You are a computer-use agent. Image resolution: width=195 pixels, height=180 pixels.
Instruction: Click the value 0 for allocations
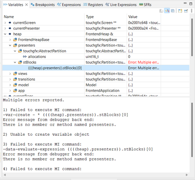point(129,57)
